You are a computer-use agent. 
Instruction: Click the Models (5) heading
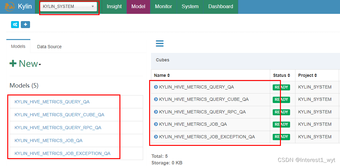pos(24,86)
